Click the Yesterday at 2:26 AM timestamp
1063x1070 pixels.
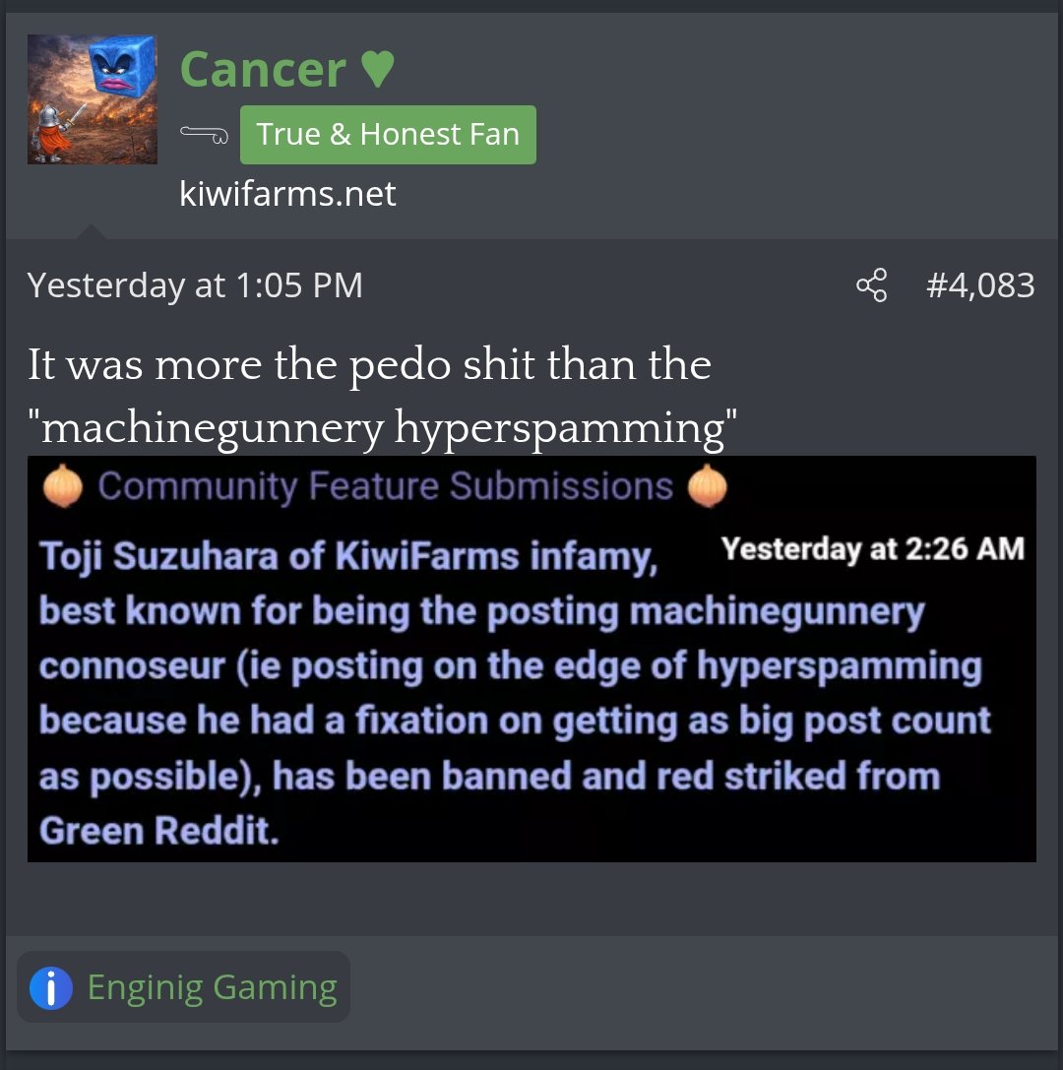click(873, 548)
